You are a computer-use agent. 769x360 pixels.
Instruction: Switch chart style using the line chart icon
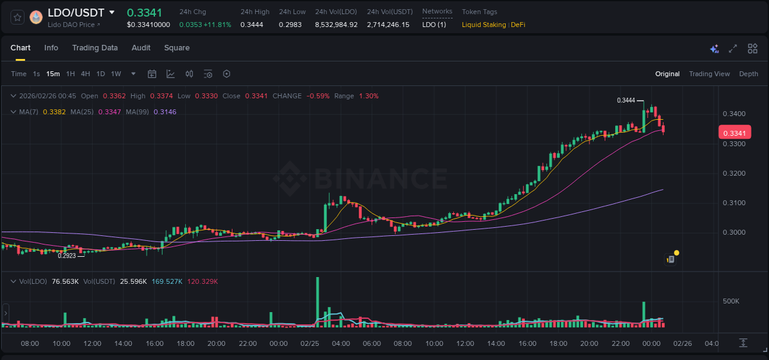click(170, 74)
